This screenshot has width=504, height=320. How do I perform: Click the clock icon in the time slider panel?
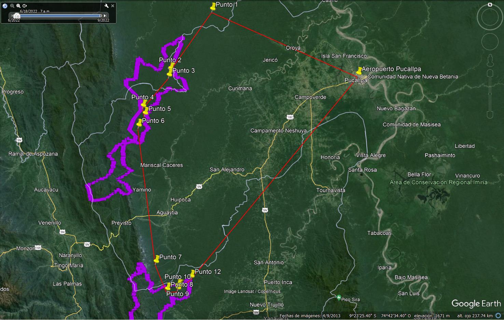[5, 5]
